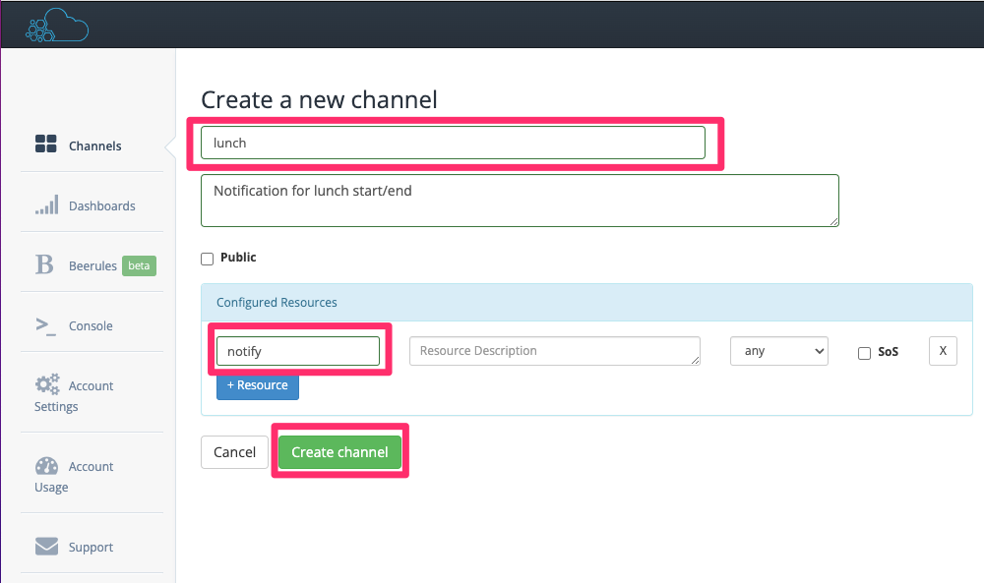Click the Account Usage gauge icon

click(x=46, y=466)
